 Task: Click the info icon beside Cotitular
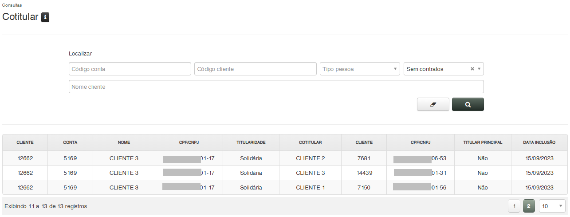pos(45,17)
